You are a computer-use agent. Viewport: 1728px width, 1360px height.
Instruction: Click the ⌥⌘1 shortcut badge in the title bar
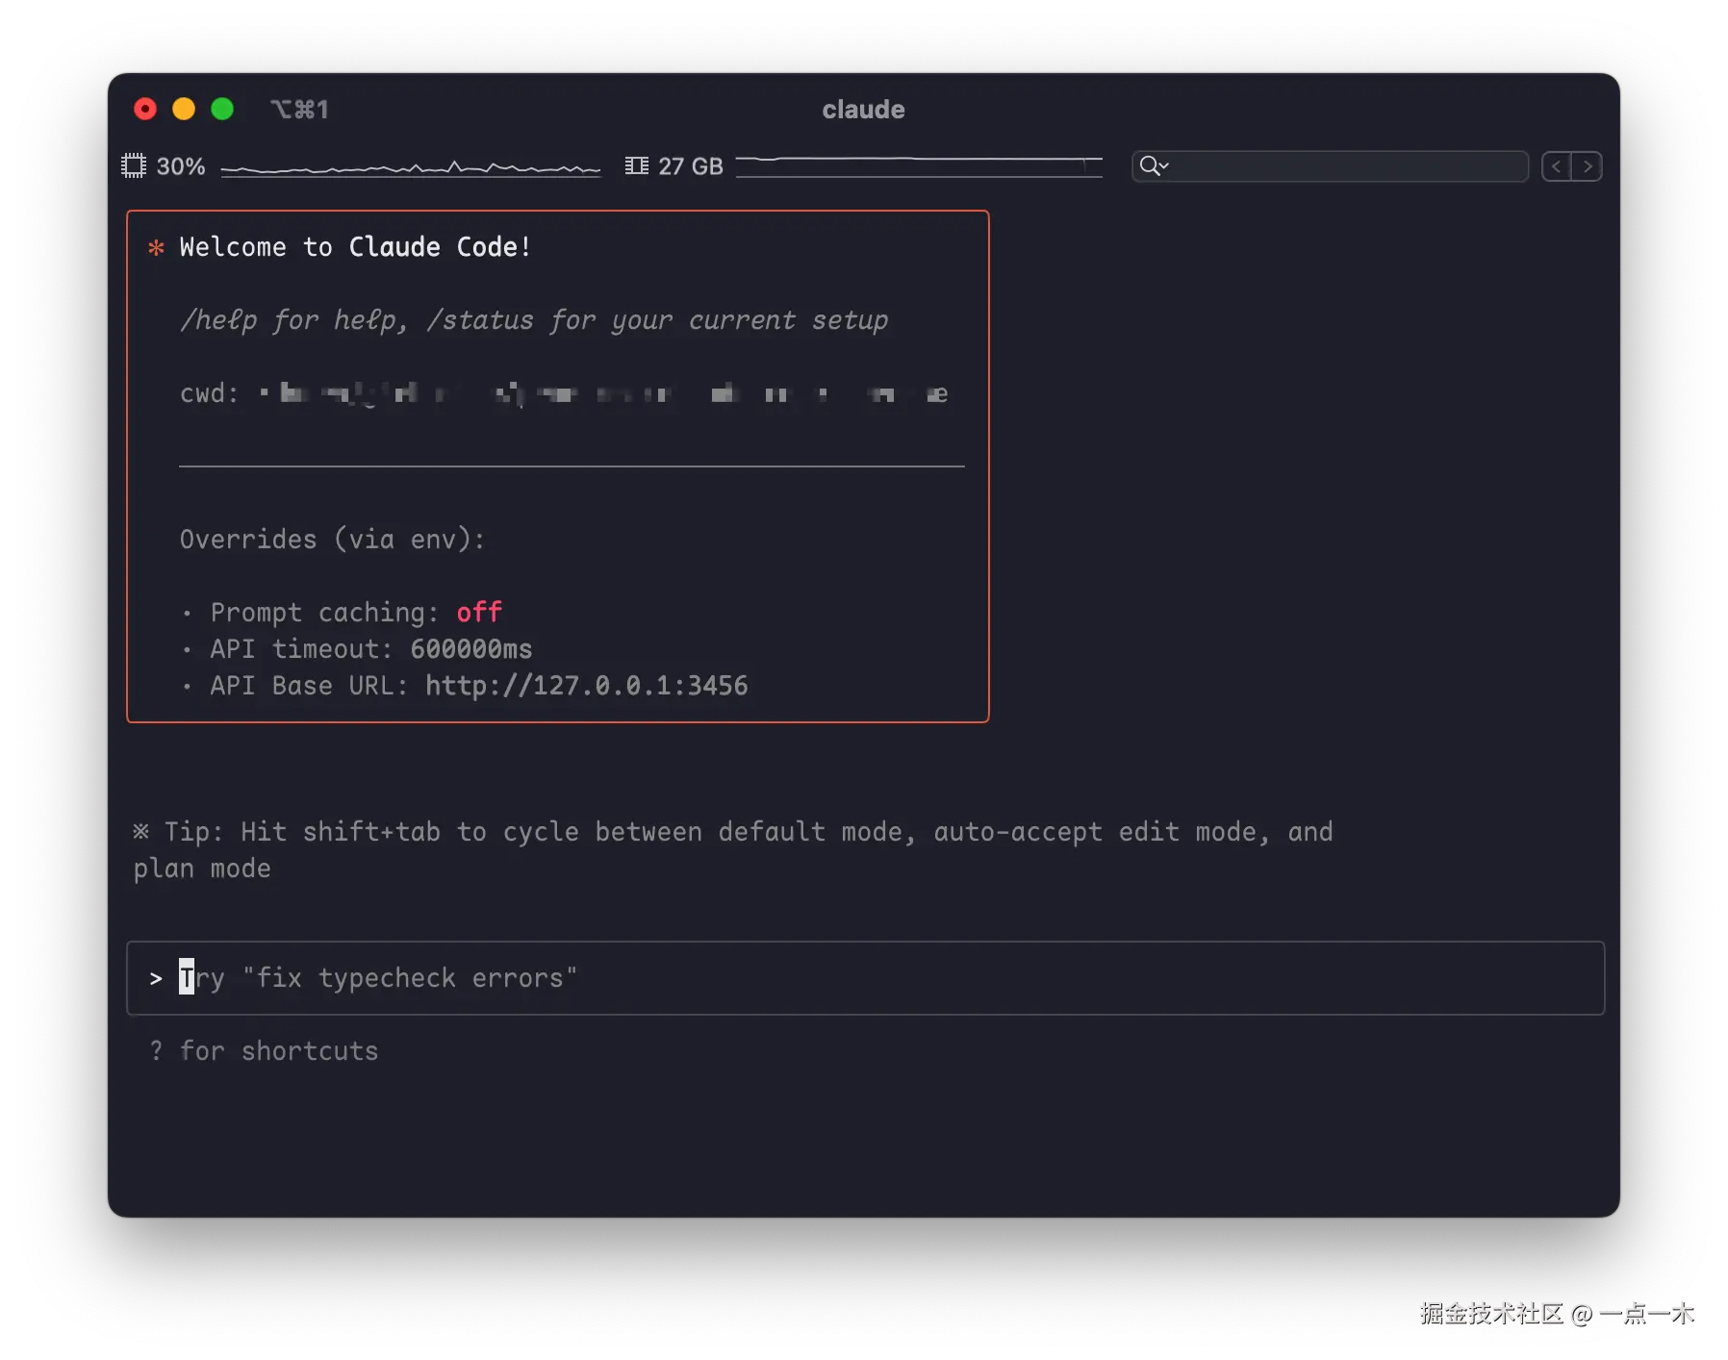pyautogui.click(x=300, y=109)
